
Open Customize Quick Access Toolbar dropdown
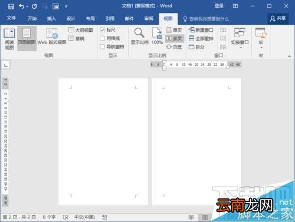pyautogui.click(x=66, y=6)
